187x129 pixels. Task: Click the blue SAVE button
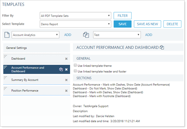(x=122, y=24)
